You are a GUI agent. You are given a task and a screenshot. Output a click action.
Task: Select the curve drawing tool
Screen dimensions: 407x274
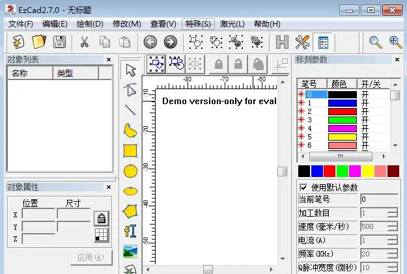(130, 130)
